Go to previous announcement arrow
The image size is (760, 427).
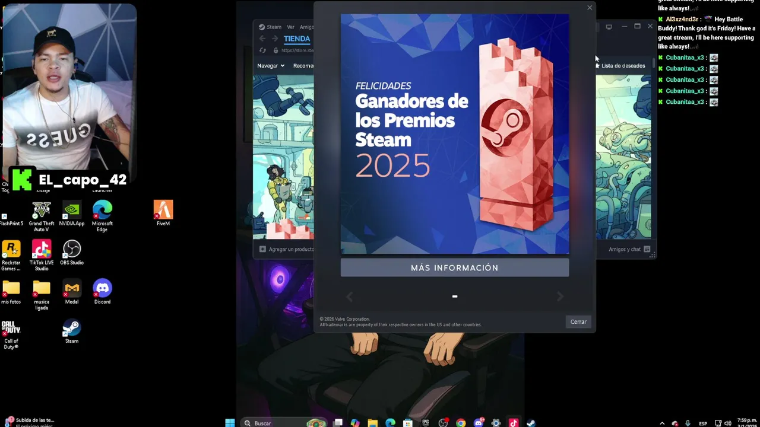point(350,296)
